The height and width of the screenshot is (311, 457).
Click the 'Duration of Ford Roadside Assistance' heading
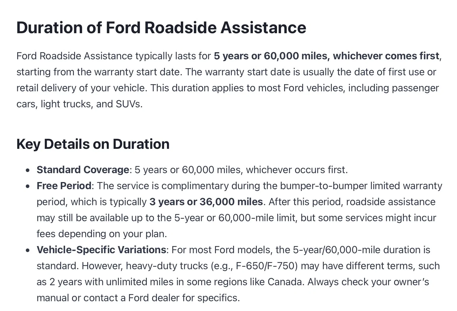tap(161, 28)
